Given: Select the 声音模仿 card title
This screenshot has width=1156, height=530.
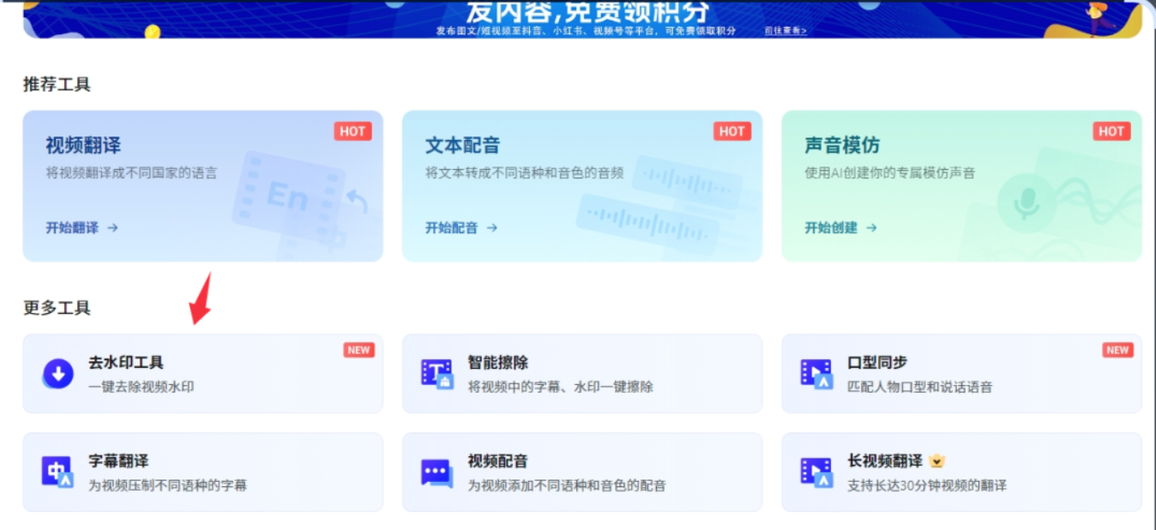Looking at the screenshot, I should [x=842, y=146].
